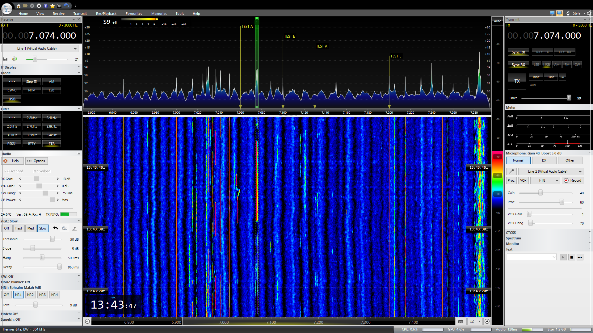Click the AGC graph chart icon
593x333 pixels.
click(74, 228)
